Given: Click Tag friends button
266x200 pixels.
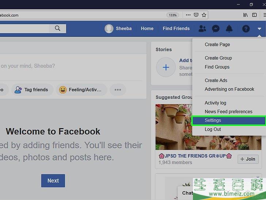Looking at the screenshot, I should click(x=32, y=90).
